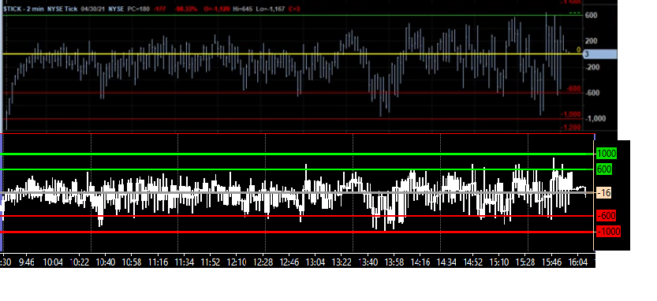Image resolution: width=657 pixels, height=301 pixels.
Task: Click the green 600 level label
Action: [604, 169]
